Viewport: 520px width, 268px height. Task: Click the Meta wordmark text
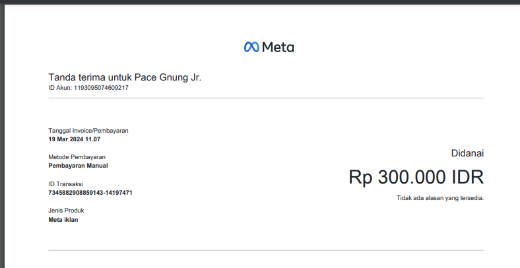click(278, 47)
